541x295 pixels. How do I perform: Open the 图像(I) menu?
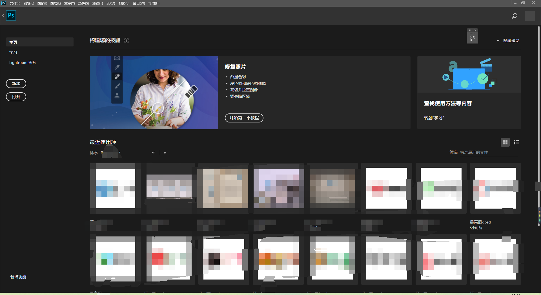(42, 3)
